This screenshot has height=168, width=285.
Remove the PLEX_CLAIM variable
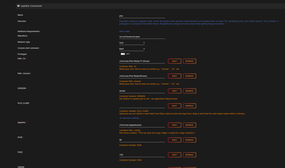[190, 106]
